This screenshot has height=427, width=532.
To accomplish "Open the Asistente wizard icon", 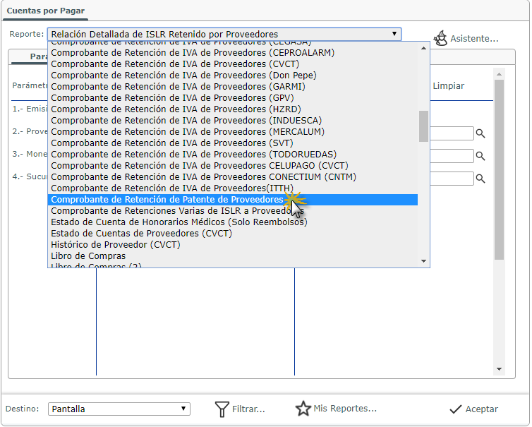I will point(440,38).
